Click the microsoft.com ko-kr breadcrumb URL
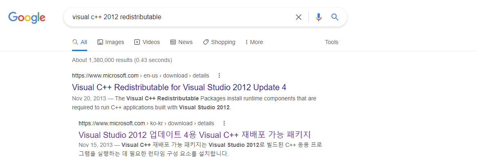Viewport: 477px width, 164px height. 146,123
